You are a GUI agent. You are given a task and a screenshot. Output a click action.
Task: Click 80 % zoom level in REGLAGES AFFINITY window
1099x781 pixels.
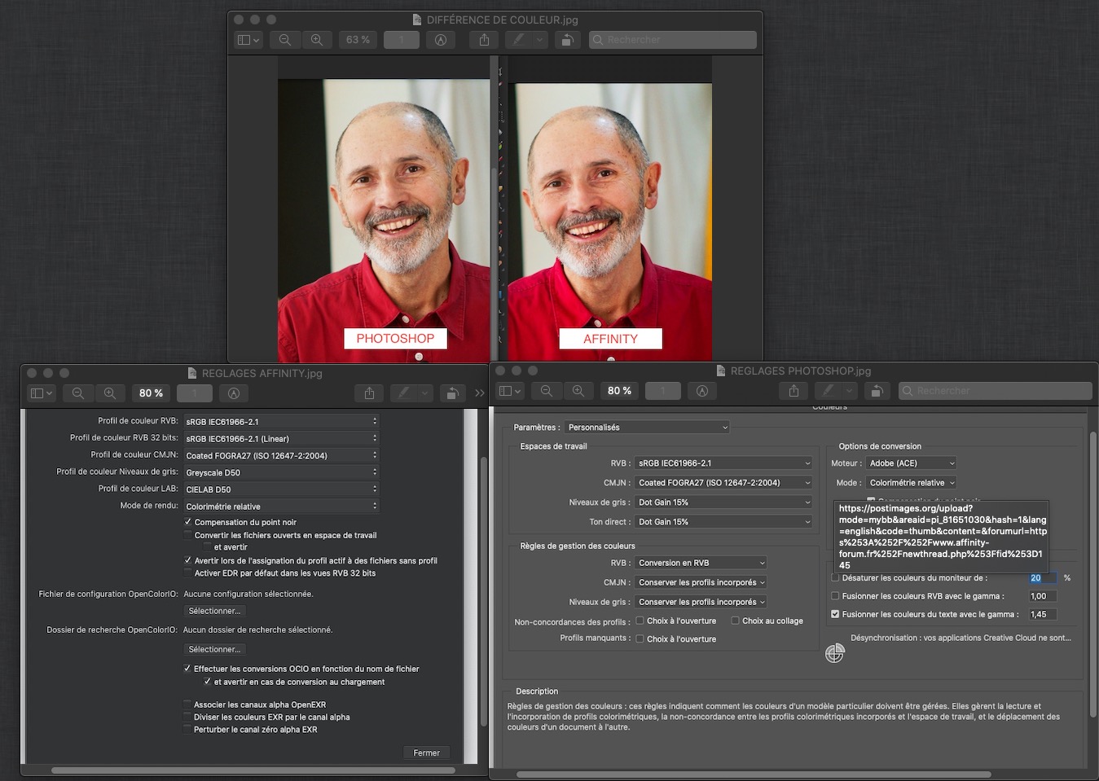[x=151, y=393]
